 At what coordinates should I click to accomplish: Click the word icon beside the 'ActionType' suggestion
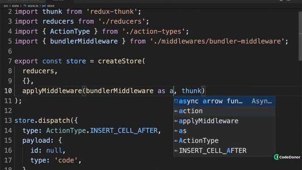pyautogui.click(x=176, y=141)
